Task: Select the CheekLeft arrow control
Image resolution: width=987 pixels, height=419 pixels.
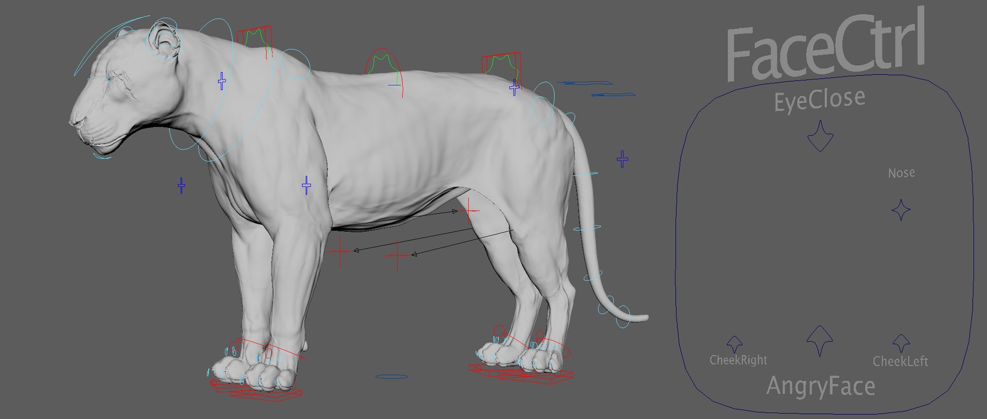Action: (901, 344)
